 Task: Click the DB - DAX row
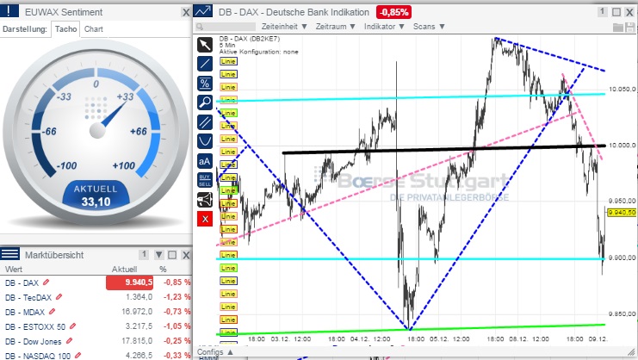(x=96, y=282)
